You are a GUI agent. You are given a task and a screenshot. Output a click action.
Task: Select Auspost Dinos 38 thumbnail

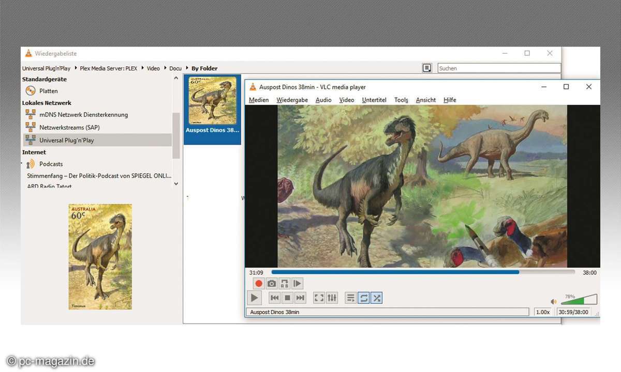[212, 110]
